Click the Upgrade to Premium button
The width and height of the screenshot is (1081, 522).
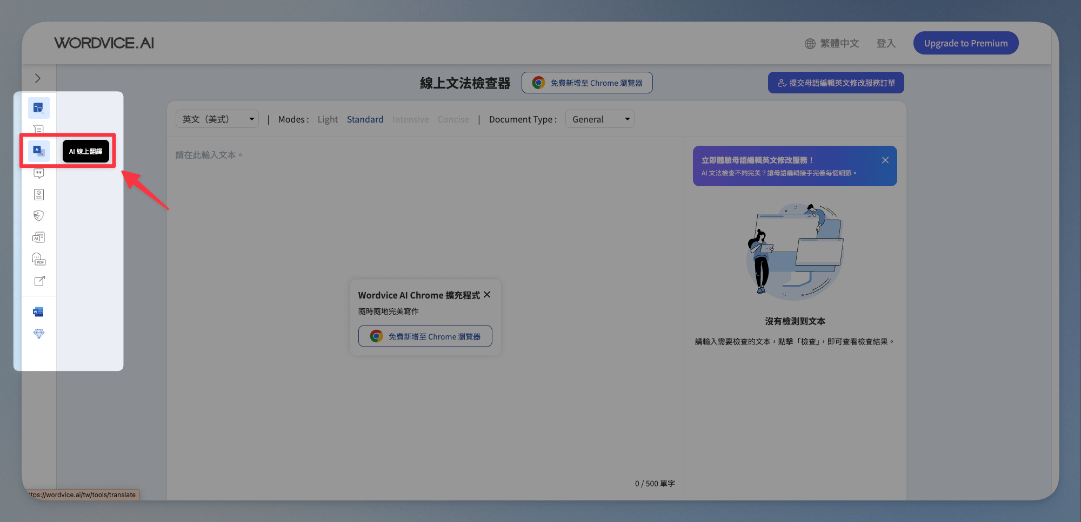pyautogui.click(x=965, y=43)
